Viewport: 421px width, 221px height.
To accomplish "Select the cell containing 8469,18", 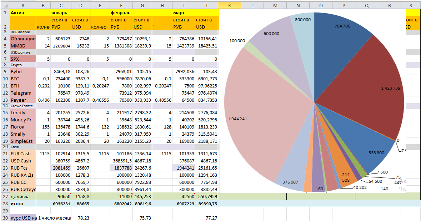I will tap(61, 71).
